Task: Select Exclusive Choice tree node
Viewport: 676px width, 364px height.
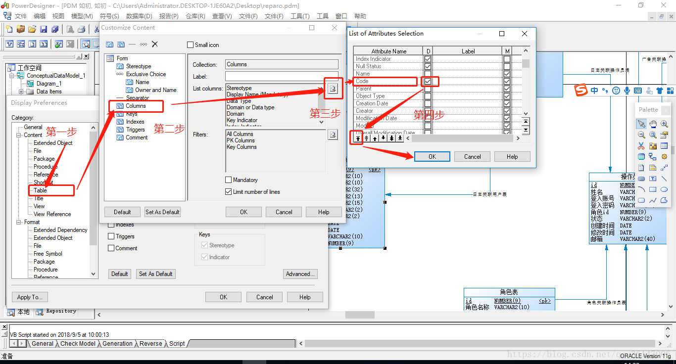Action: [146, 74]
